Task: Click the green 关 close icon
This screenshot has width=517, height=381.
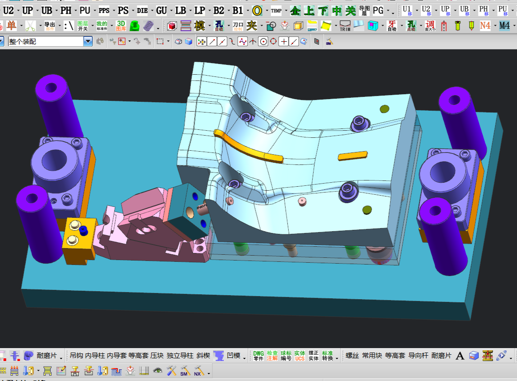Action: click(351, 11)
